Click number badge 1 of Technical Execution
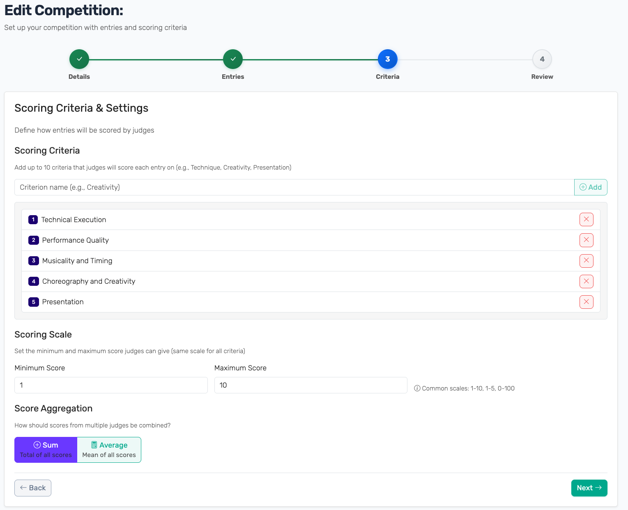 [33, 220]
